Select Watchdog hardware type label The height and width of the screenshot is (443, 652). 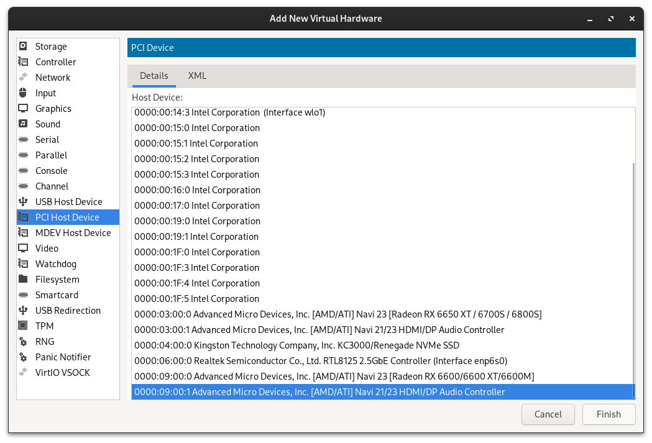tap(56, 264)
